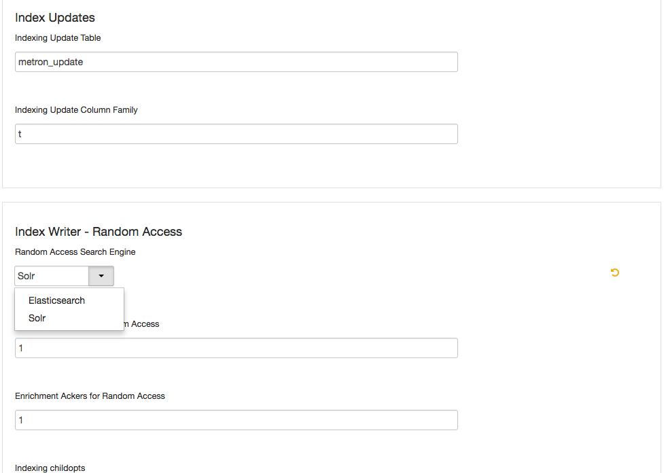Image resolution: width=666 pixels, height=473 pixels.
Task: Click the Index Updates heading
Action: [x=55, y=18]
